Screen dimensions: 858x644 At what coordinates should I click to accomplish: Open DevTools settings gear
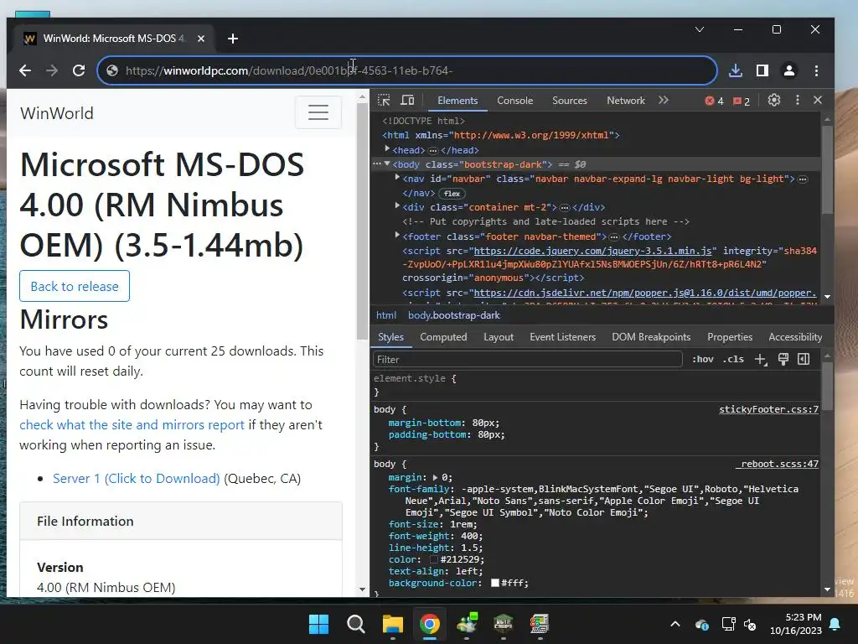click(773, 101)
